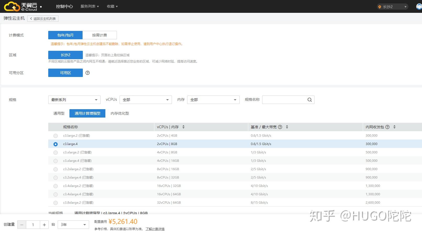422x233 pixels.
Task: Click the 2,600,000 packets value
Action: pos(373,203)
